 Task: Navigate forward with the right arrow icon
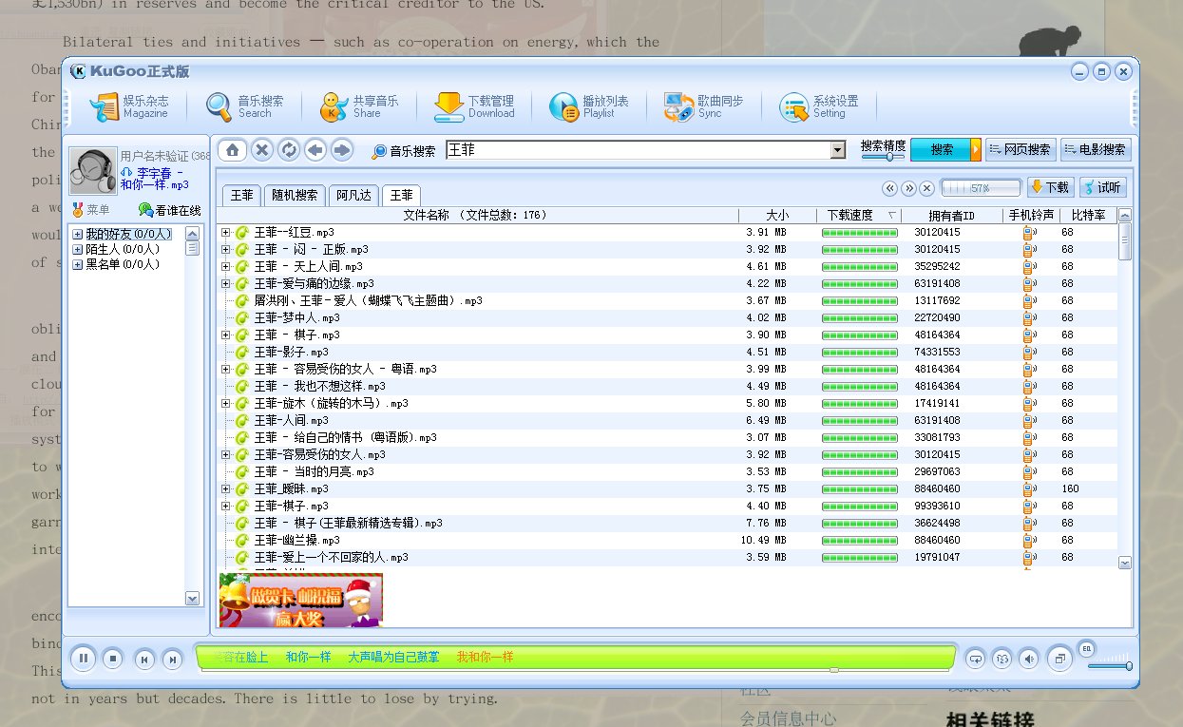pyautogui.click(x=342, y=150)
